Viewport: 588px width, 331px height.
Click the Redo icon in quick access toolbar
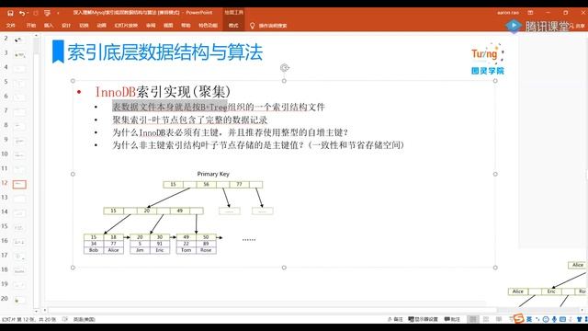point(36,13)
